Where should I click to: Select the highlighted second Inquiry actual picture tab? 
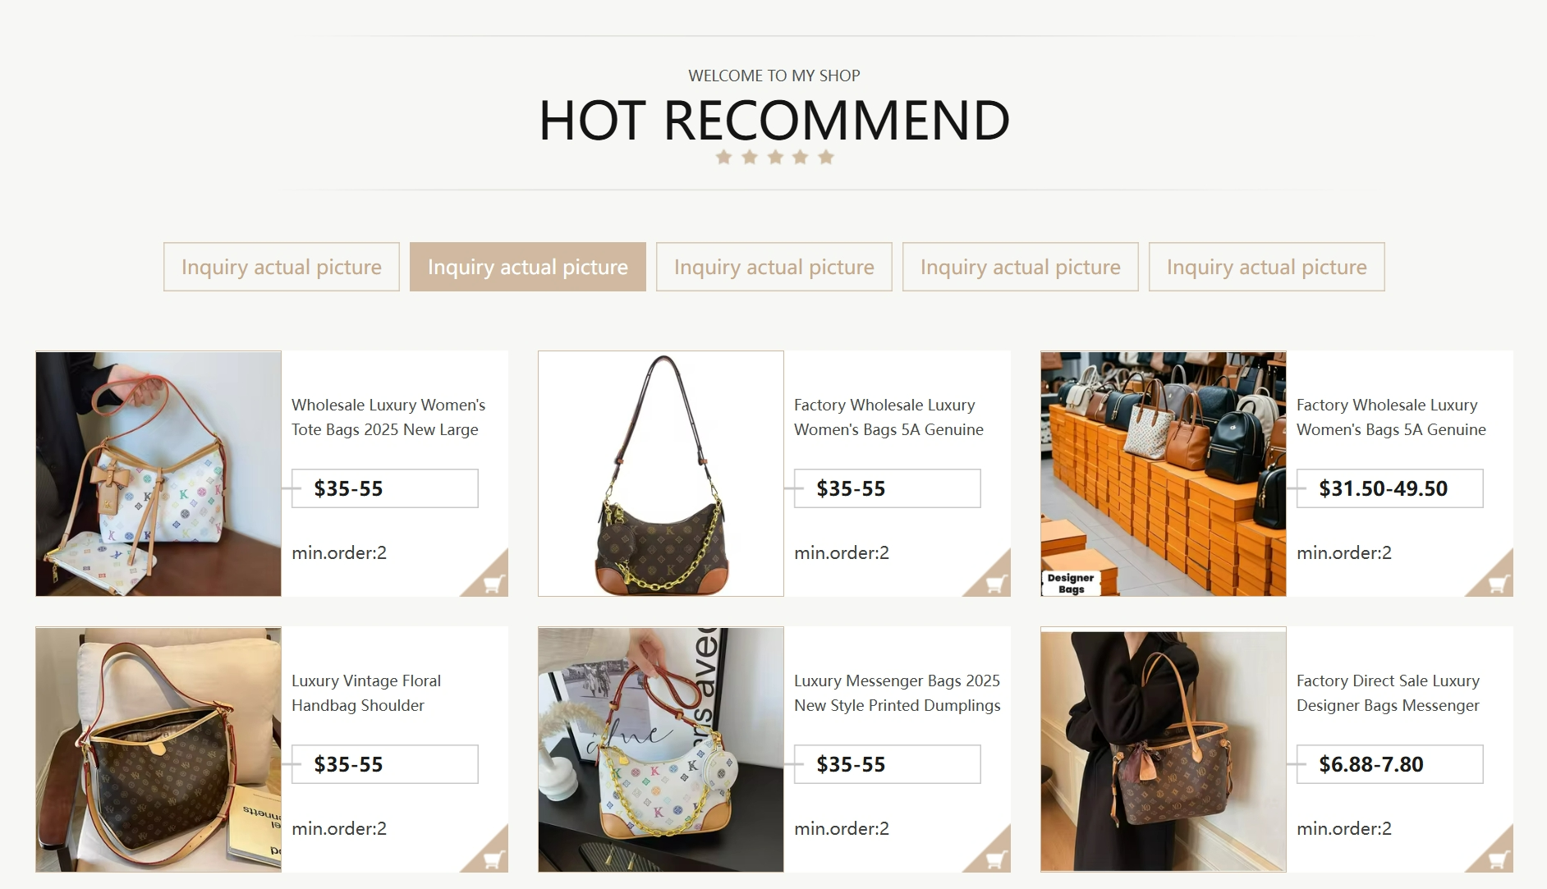[528, 267]
